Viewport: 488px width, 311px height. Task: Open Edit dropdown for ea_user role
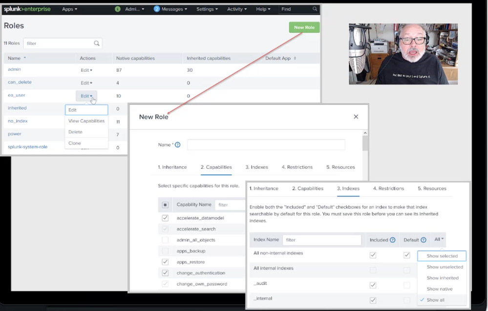pos(86,96)
